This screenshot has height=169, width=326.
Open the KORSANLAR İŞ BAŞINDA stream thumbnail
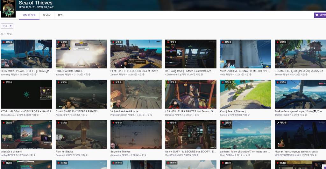300,54
